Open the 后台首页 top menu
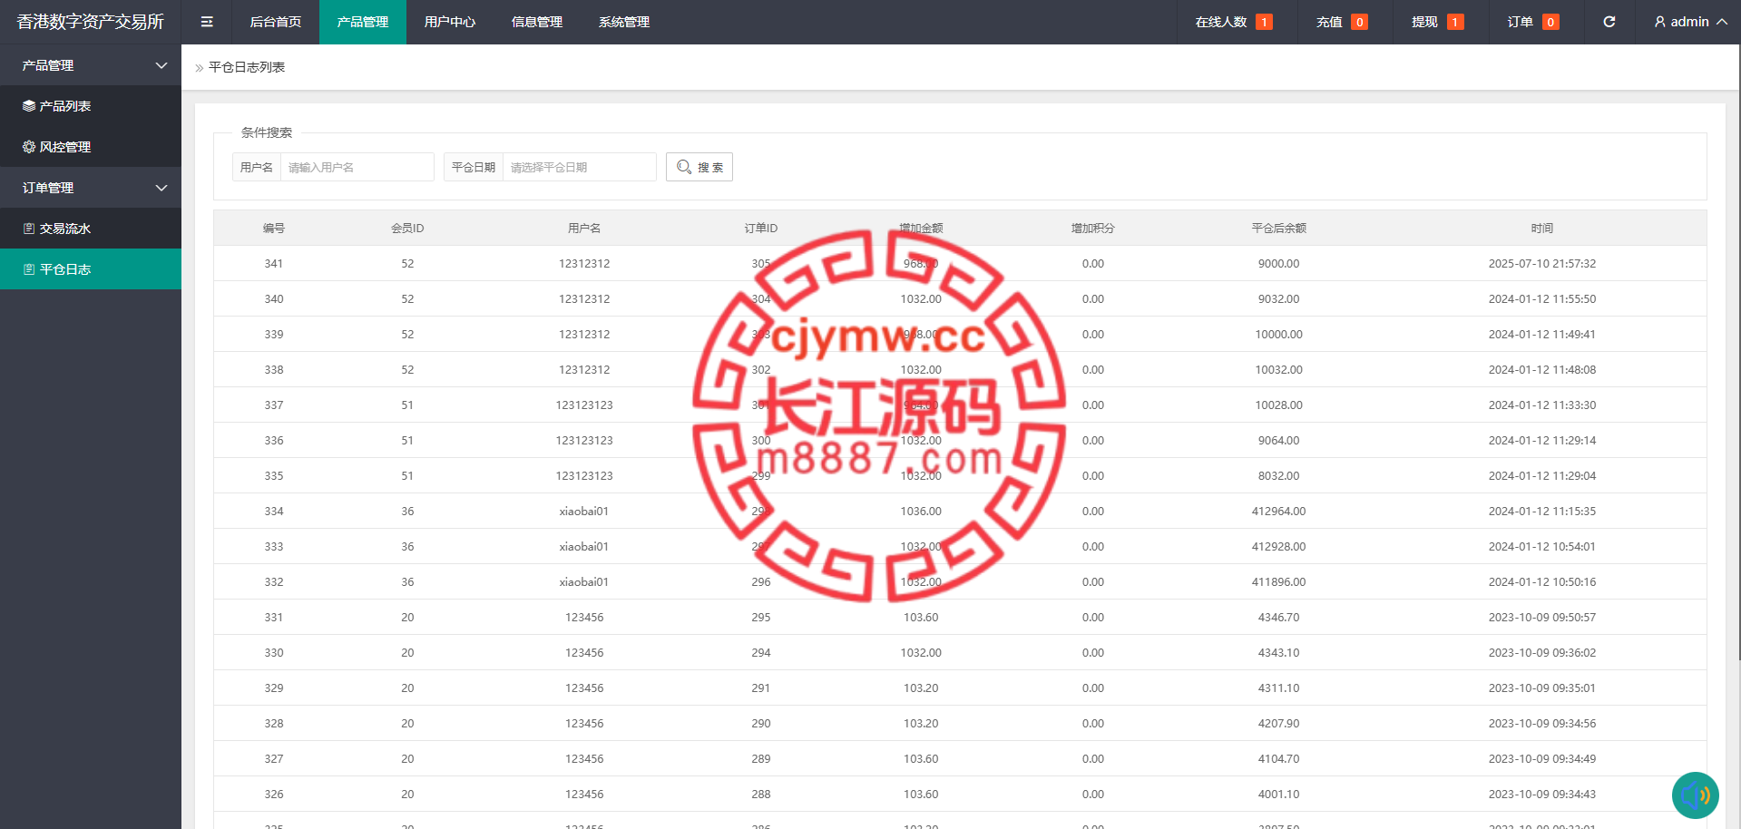The height and width of the screenshot is (829, 1741). (x=276, y=22)
